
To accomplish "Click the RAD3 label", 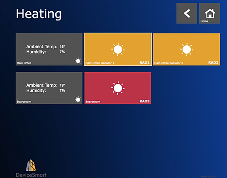I will click(144, 101).
